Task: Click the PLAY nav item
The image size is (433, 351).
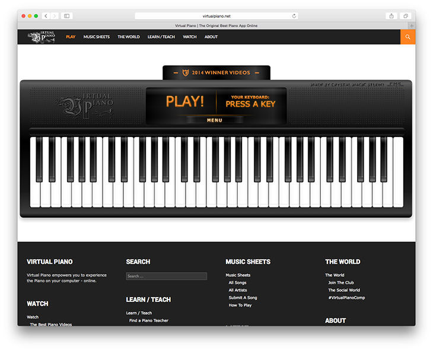Action: 71,37
